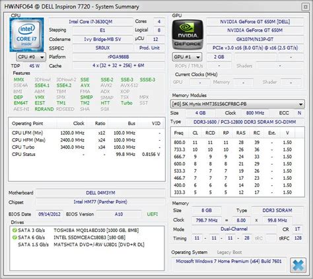Click the TDP value 45 W

coord(34,65)
